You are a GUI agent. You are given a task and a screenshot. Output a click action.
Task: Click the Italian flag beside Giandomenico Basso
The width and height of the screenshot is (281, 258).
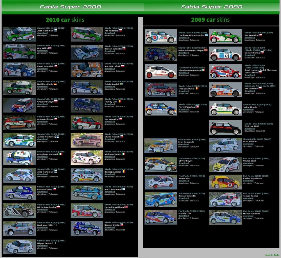[x=203, y=70]
